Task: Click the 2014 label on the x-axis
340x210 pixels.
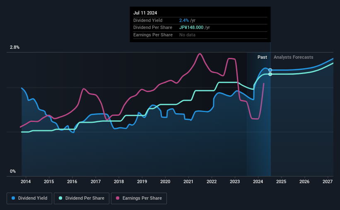Action: pyautogui.click(x=26, y=181)
